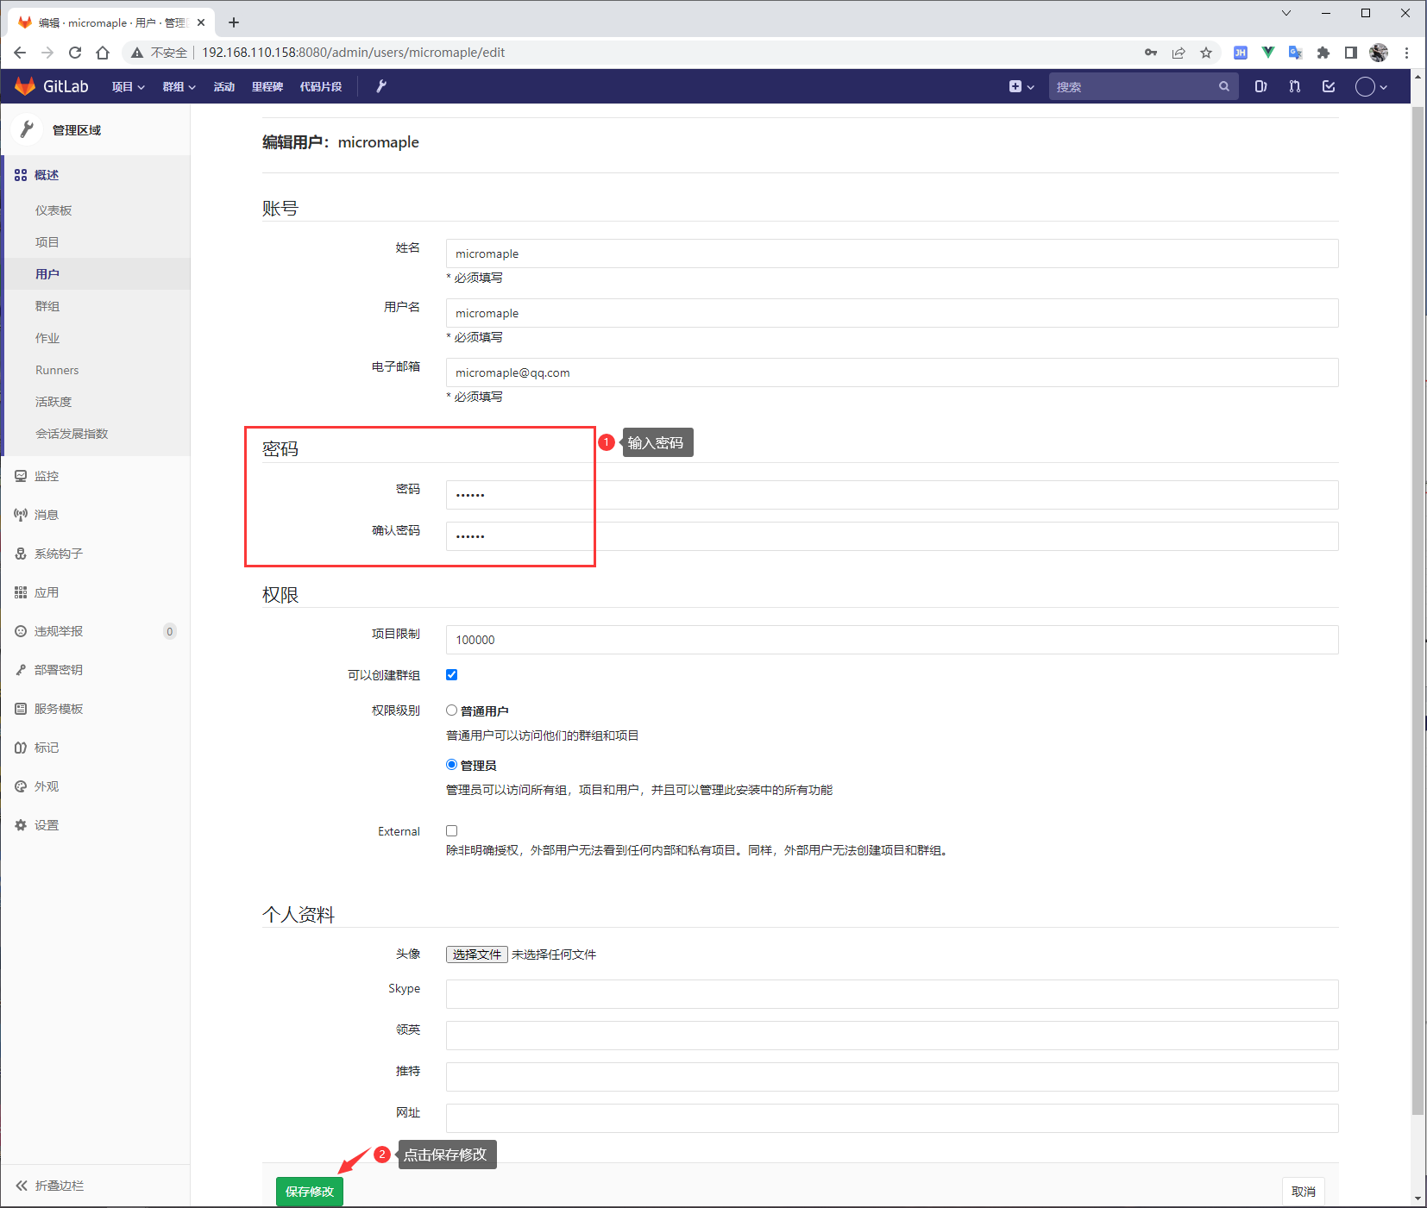Select 管理员 access level
1427x1208 pixels.
[451, 765]
